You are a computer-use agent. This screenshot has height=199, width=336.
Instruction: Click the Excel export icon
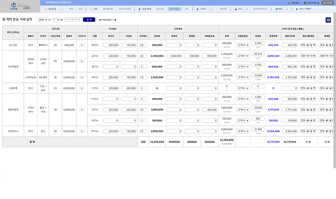point(328,20)
